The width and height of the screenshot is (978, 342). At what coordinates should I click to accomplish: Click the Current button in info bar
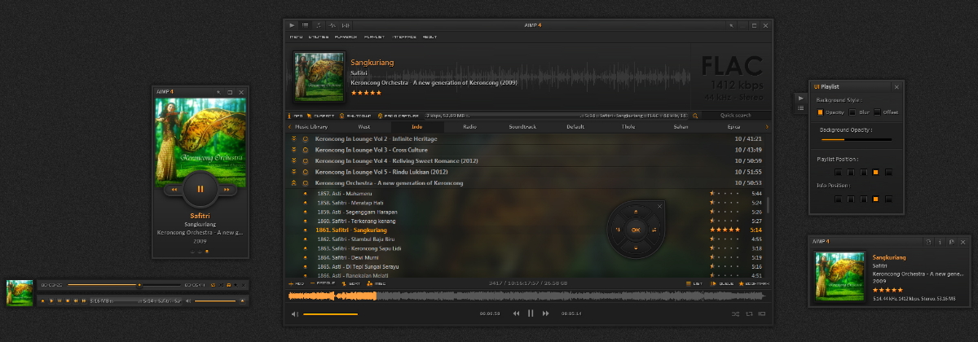(320, 116)
